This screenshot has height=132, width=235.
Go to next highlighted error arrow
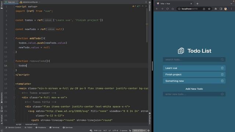click(x=146, y=6)
